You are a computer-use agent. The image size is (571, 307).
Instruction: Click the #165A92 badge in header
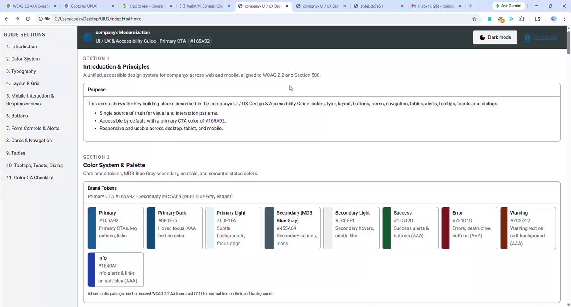200,41
